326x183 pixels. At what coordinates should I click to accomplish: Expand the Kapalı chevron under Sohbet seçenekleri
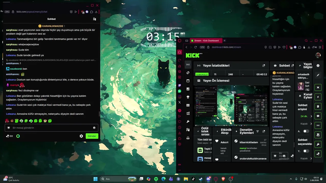point(311,158)
